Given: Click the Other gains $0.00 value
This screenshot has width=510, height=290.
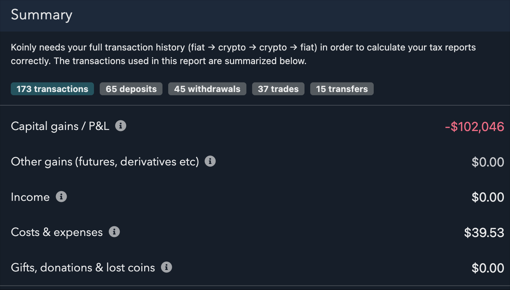Looking at the screenshot, I should coord(488,162).
